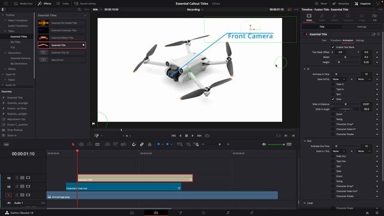Viewport: 384px width, 216px height.
Task: Open the Deliver page rocket icon
Action: (x=252, y=213)
